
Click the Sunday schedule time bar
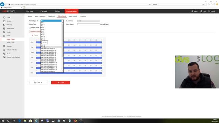(69, 73)
